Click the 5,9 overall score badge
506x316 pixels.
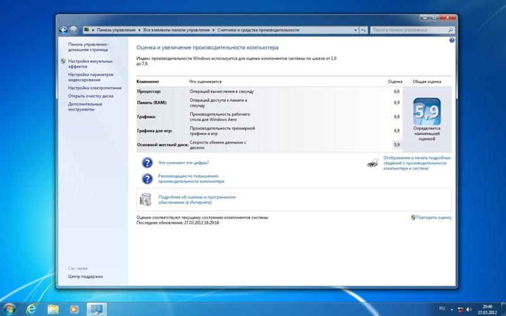pos(426,111)
